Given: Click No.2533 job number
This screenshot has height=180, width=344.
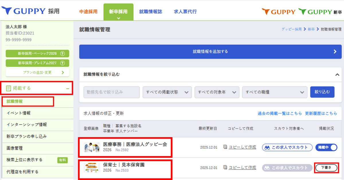Looking at the screenshot, I should point(122,171).
